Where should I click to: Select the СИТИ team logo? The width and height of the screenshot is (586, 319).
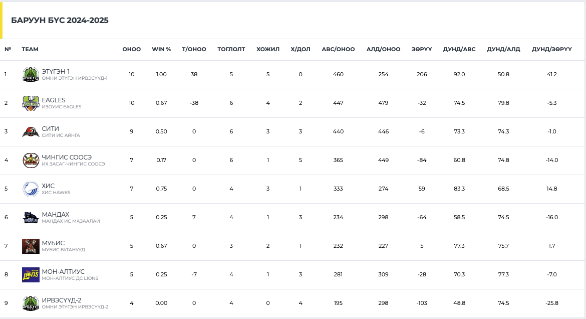(x=31, y=132)
